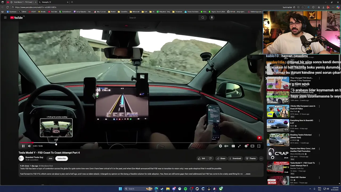
Task: Like the video (369 likes)
Action: click(201, 158)
